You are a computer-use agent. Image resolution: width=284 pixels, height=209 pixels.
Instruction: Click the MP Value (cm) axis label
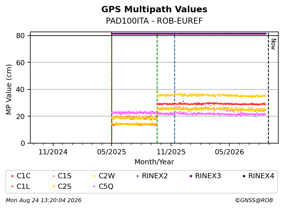(9, 89)
